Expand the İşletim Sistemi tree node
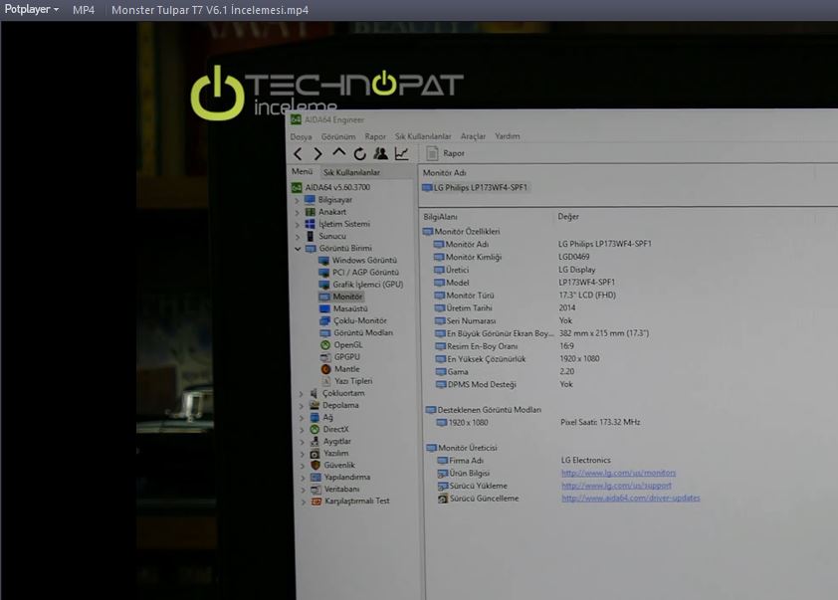This screenshot has height=600, width=838. [x=298, y=225]
